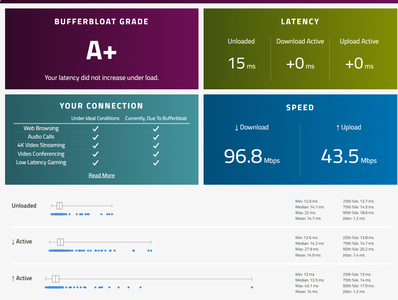Click the SPEED heading
The width and height of the screenshot is (398, 300).
300,108
